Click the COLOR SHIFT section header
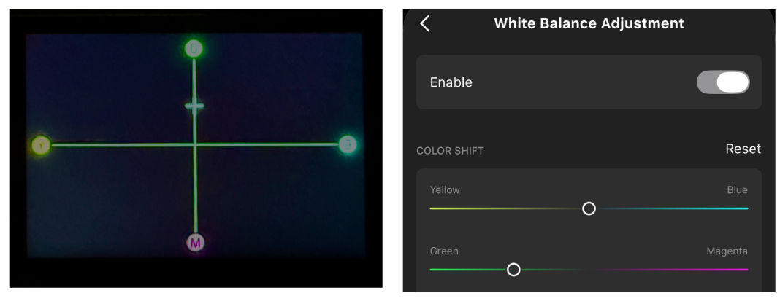The height and width of the screenshot is (301, 780). [450, 151]
